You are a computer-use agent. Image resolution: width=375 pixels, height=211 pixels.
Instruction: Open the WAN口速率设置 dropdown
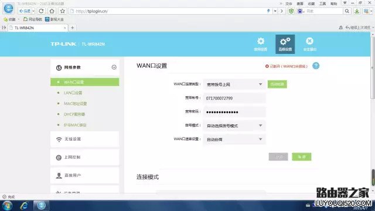tap(234, 139)
